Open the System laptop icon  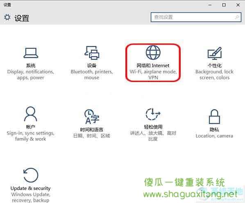(31, 53)
